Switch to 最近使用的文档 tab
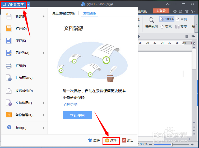This screenshot has height=148, width=199. tap(63, 13)
